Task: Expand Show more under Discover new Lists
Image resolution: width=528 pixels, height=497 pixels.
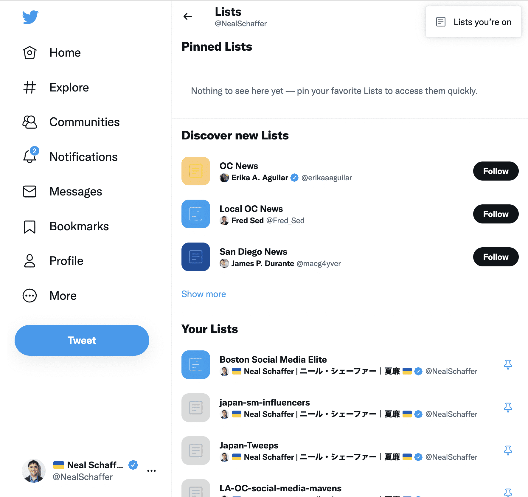Action: (204, 294)
